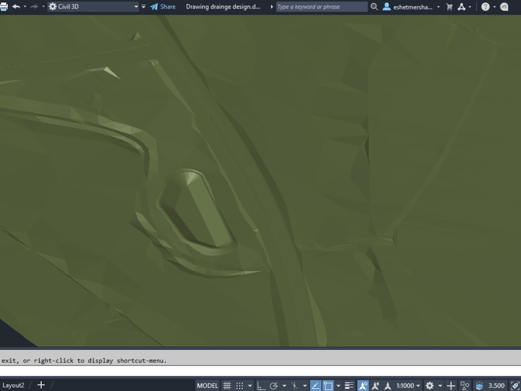Expand the arrow beside the search box
This screenshot has width=521, height=391.
pyautogui.click(x=272, y=7)
